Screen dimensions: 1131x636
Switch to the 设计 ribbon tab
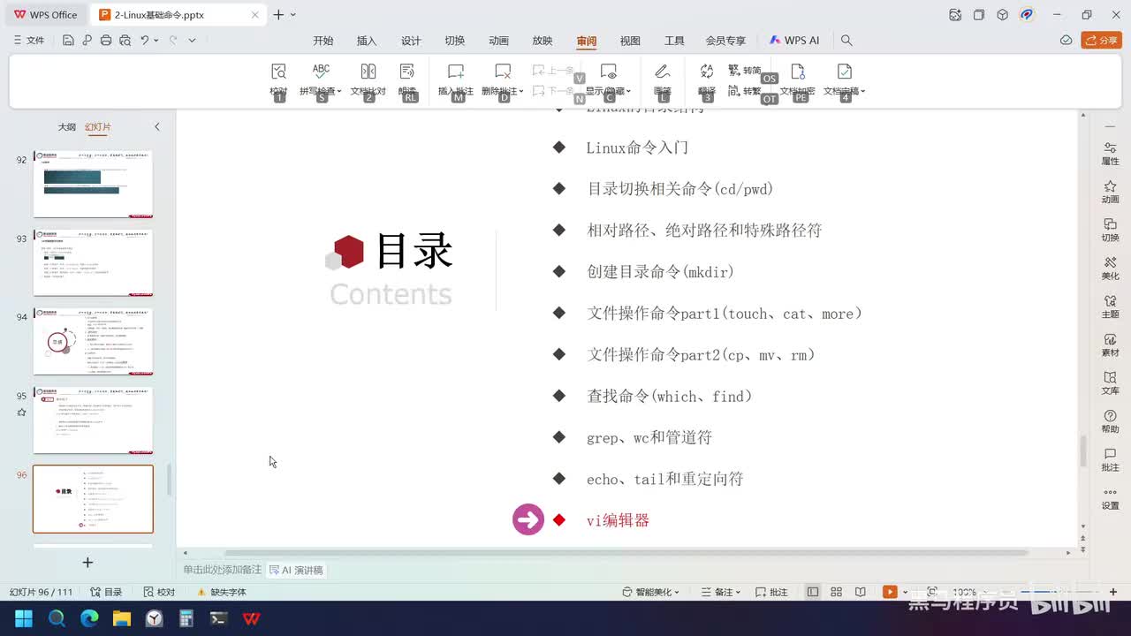(411, 41)
